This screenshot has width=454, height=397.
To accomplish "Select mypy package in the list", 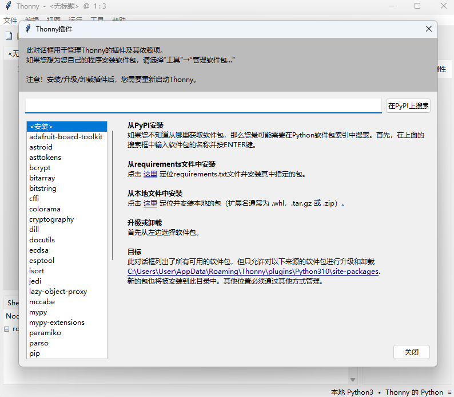I will (x=66, y=312).
